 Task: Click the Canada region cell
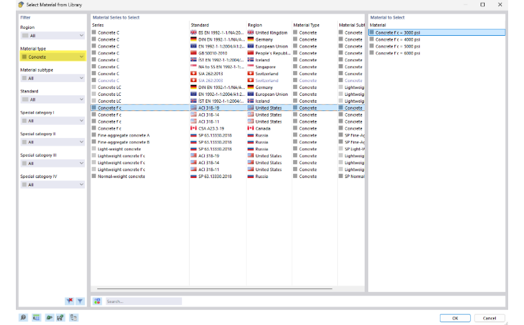pyautogui.click(x=263, y=128)
